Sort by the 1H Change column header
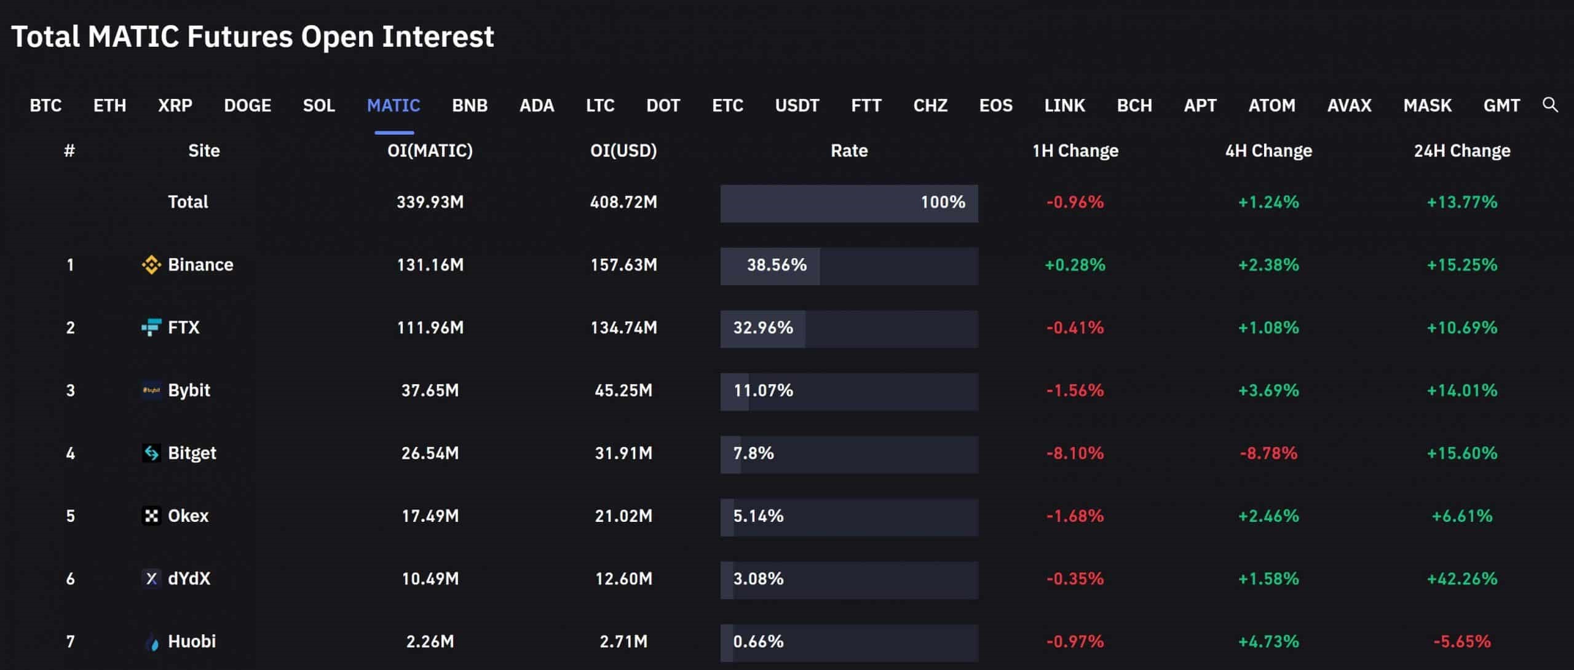Screen dimensions: 1574x670 point(1075,151)
